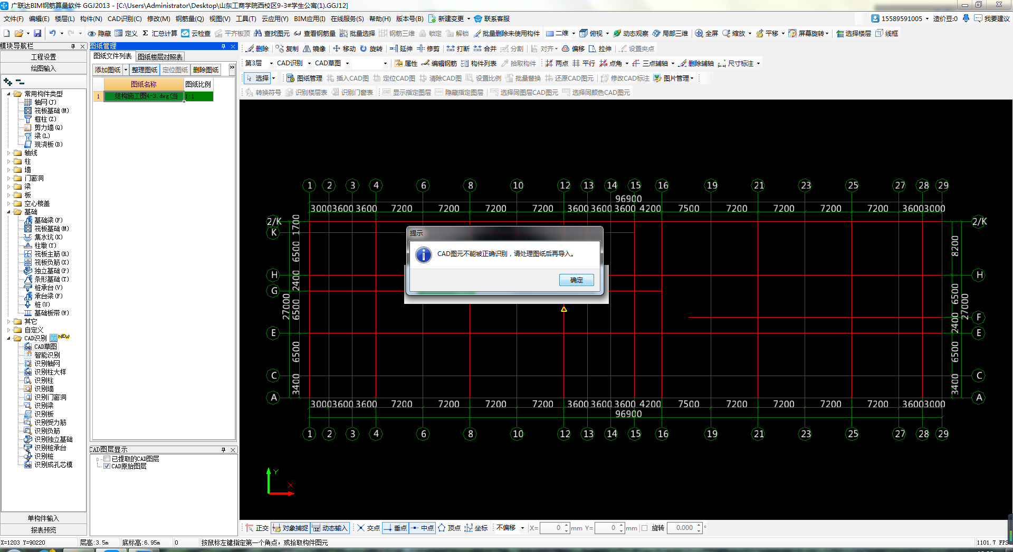This screenshot has height=552, width=1013.
Task: Select the 移动 move tool
Action: [x=344, y=48]
